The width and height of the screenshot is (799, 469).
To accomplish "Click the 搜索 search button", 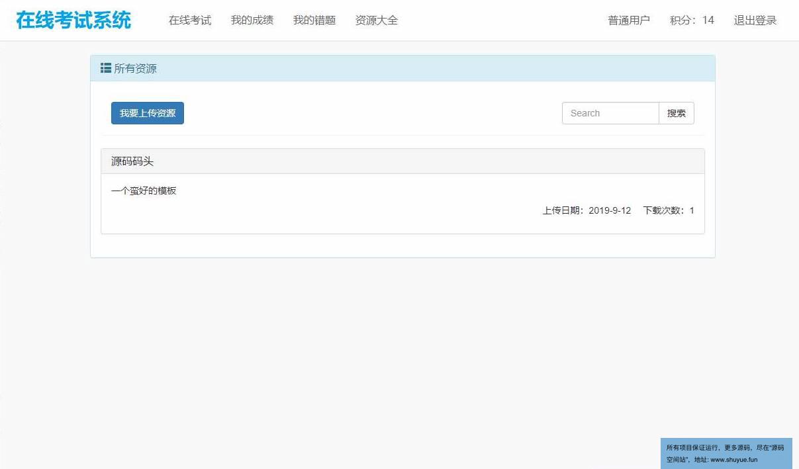I will pos(677,113).
